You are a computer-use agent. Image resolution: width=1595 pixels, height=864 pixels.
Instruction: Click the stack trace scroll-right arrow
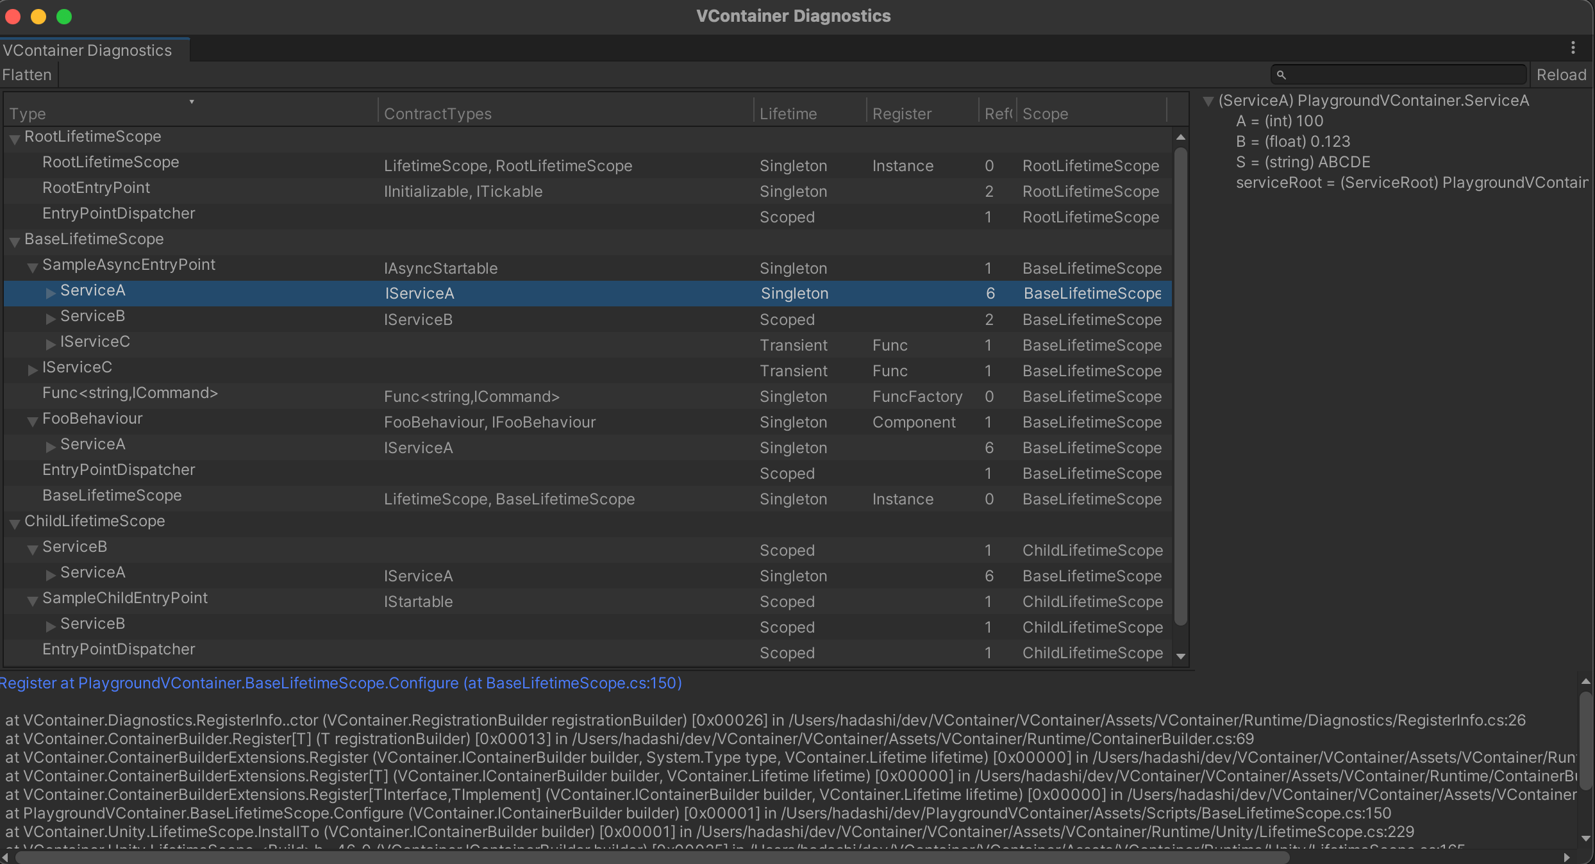tap(1567, 858)
